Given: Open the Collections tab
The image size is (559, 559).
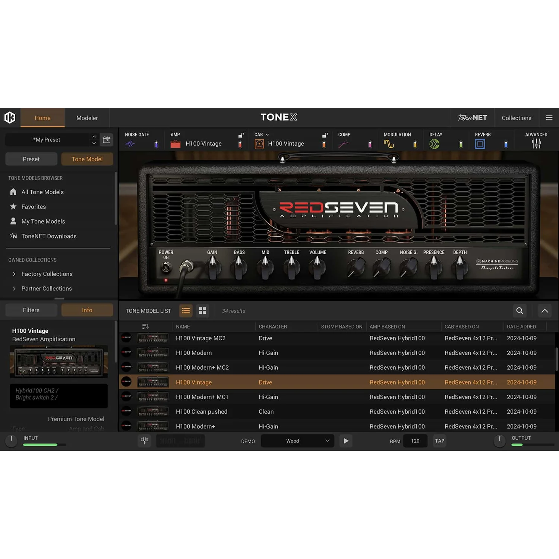Looking at the screenshot, I should [x=517, y=118].
